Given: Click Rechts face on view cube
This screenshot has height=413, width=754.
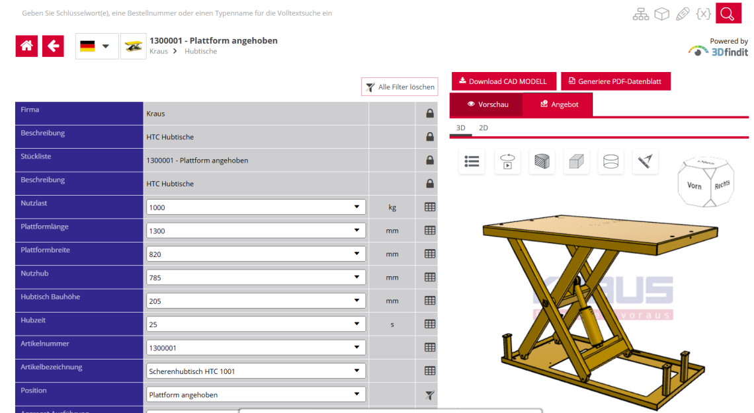Looking at the screenshot, I should [x=722, y=185].
